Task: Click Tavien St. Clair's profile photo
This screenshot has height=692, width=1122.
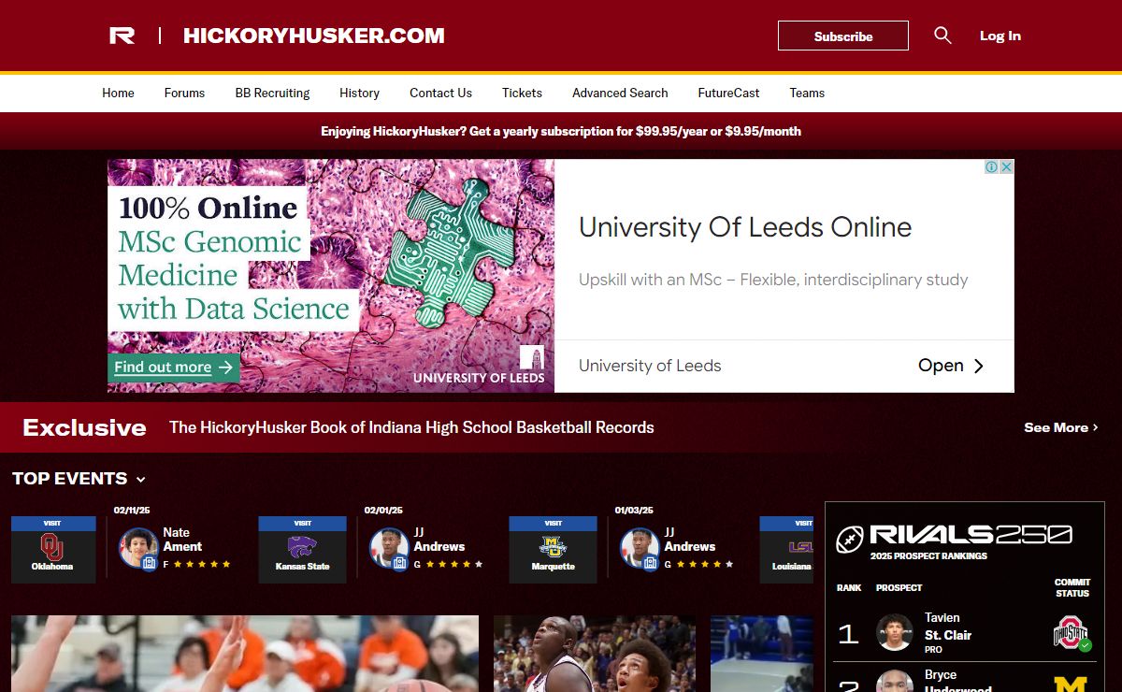Action: (895, 633)
